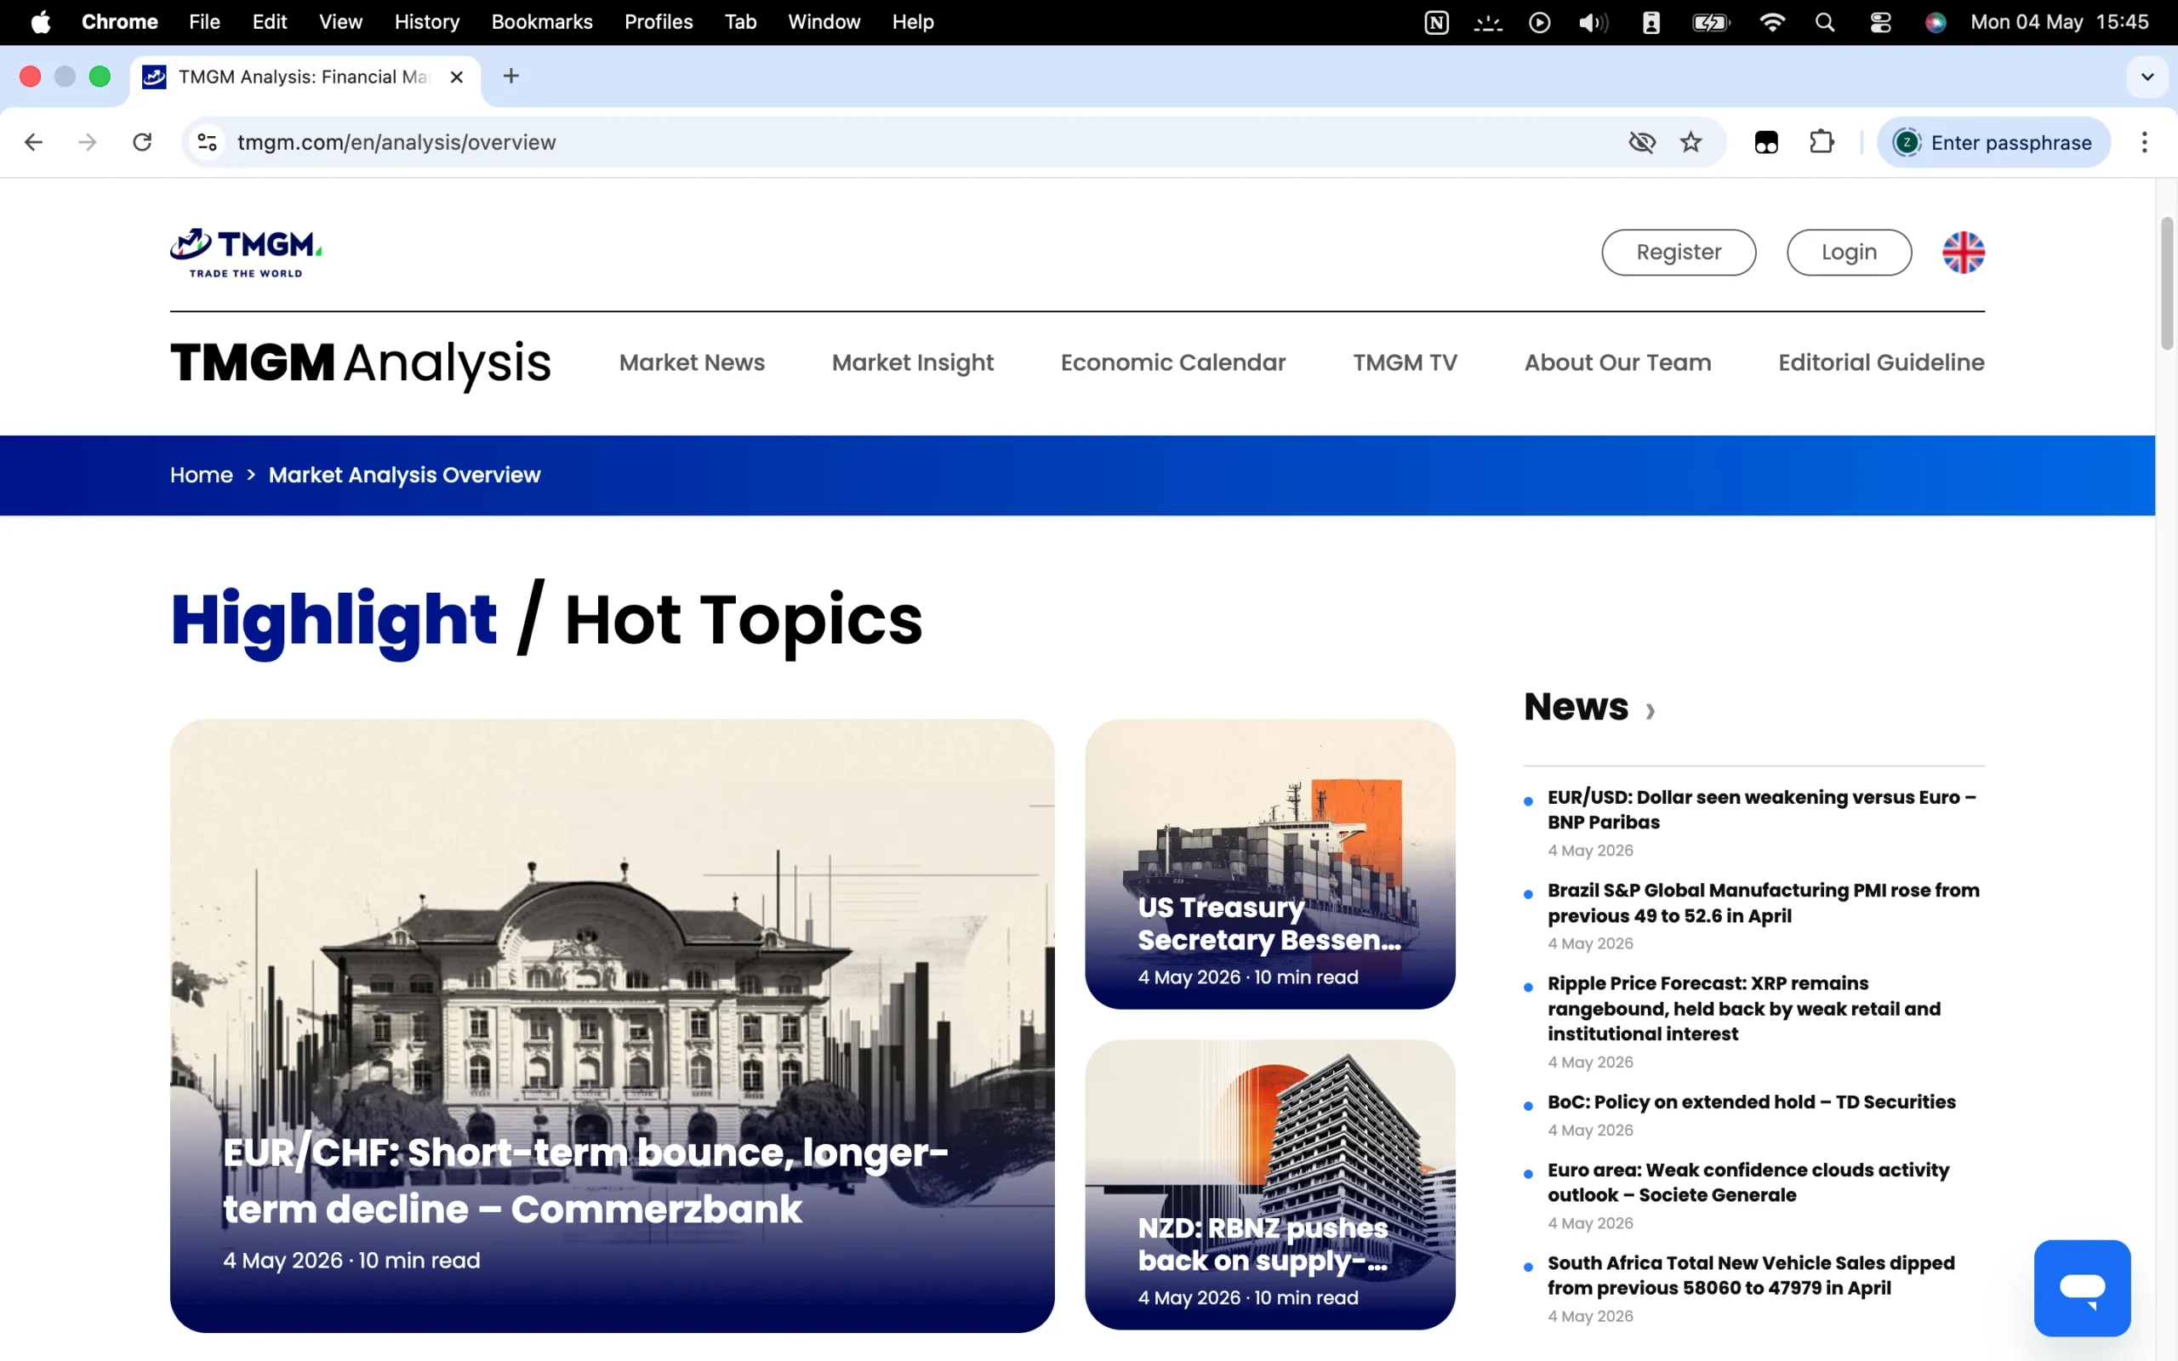
Task: Open site information icon in address bar
Action: tap(207, 142)
